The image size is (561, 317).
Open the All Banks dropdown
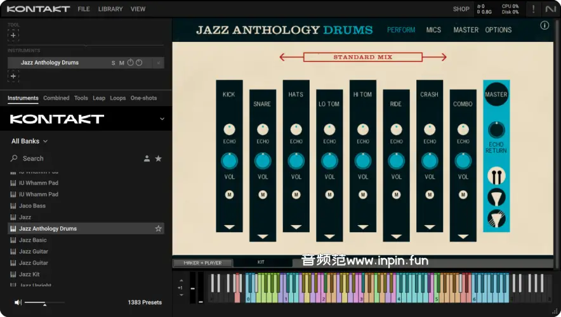pyautogui.click(x=29, y=141)
